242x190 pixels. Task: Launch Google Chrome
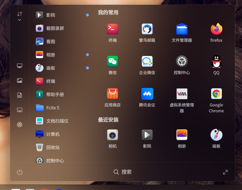coord(216,94)
